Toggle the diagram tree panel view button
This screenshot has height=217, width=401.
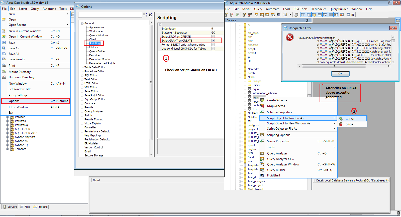pos(336,15)
